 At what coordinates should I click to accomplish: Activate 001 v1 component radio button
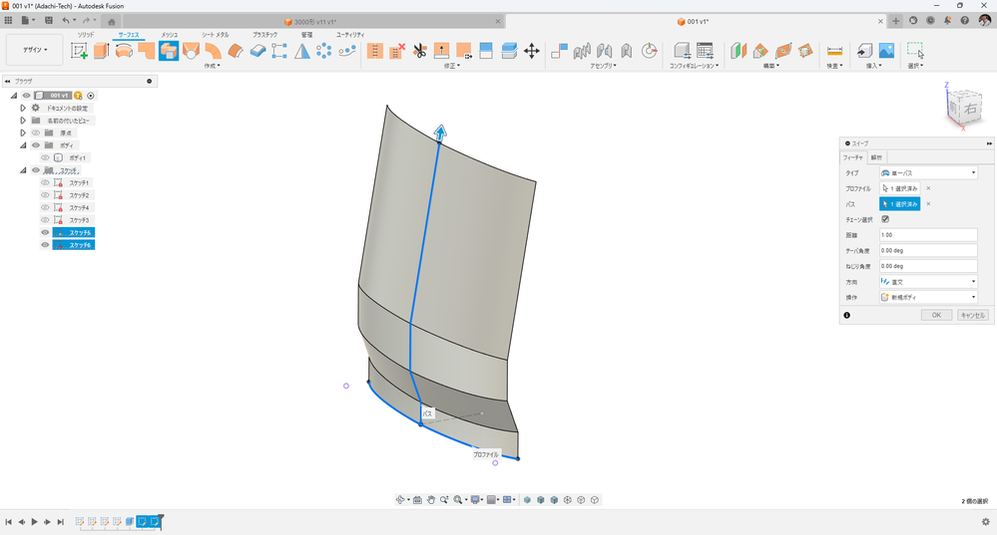tap(91, 96)
